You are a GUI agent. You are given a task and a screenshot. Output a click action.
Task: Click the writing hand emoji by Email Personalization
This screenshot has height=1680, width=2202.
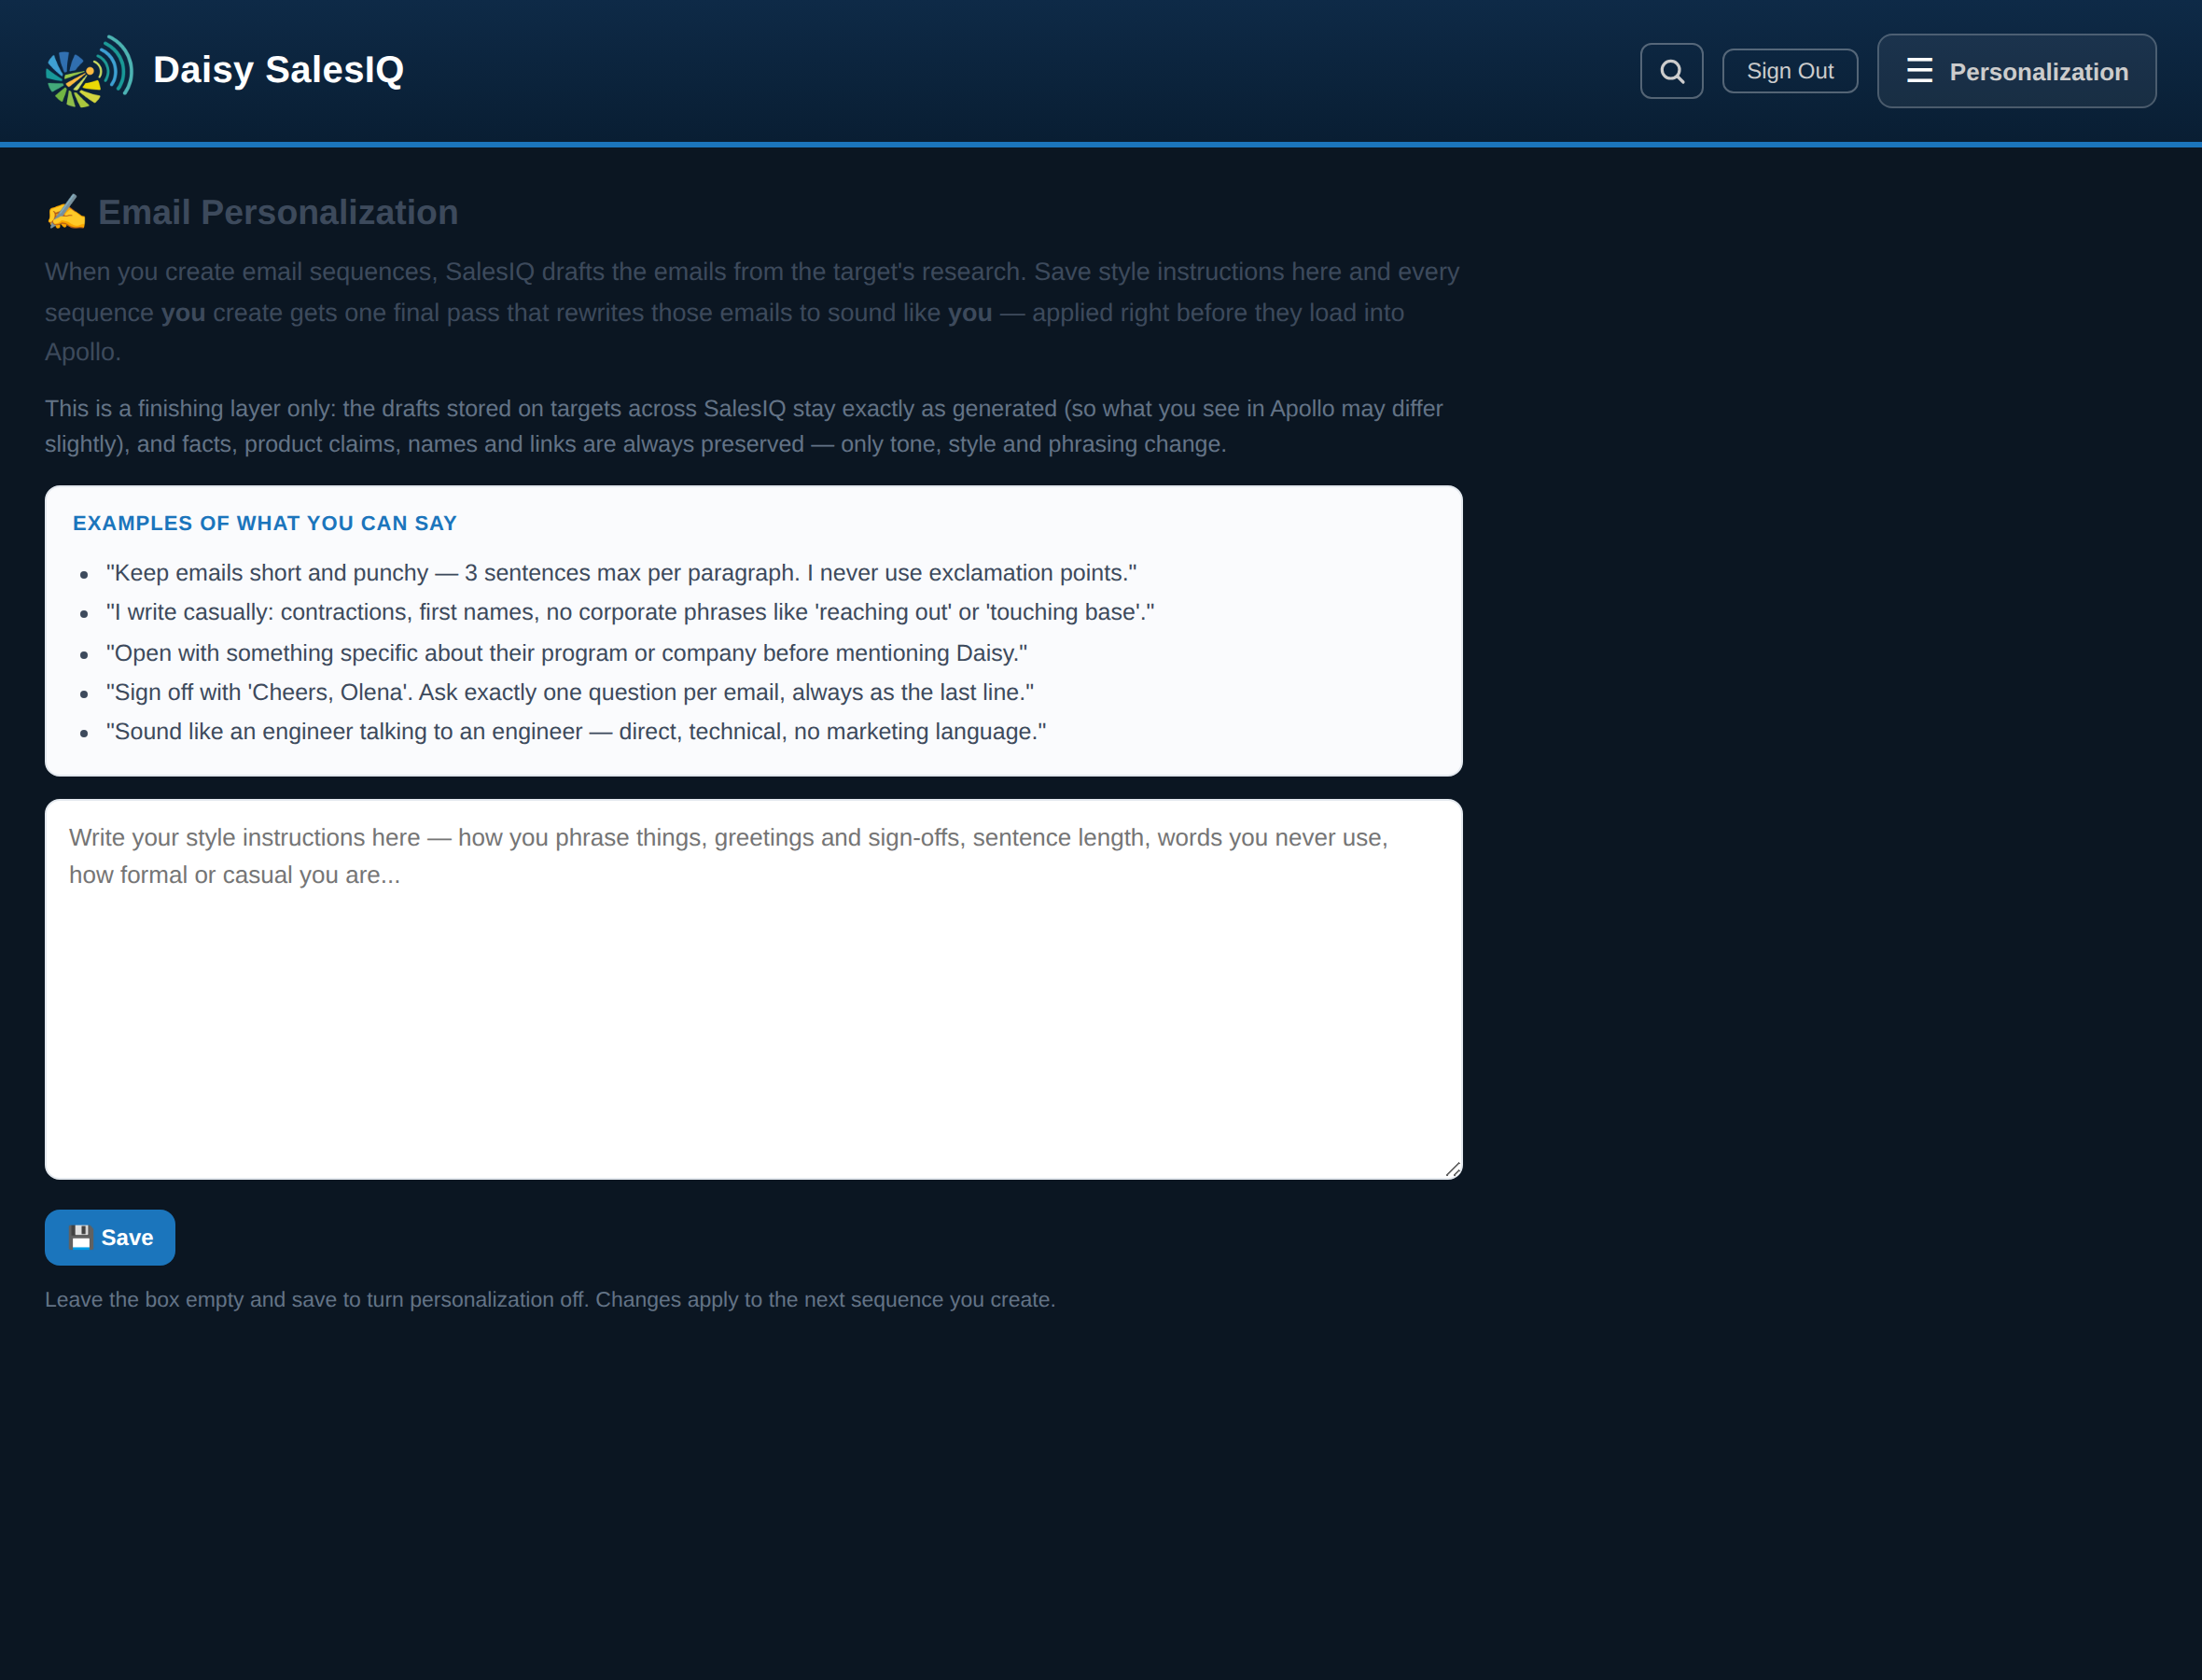point(67,212)
